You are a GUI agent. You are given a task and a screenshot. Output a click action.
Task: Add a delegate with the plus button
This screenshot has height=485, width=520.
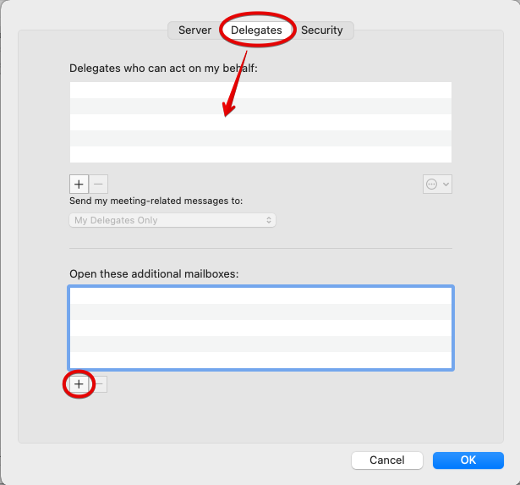pyautogui.click(x=79, y=184)
